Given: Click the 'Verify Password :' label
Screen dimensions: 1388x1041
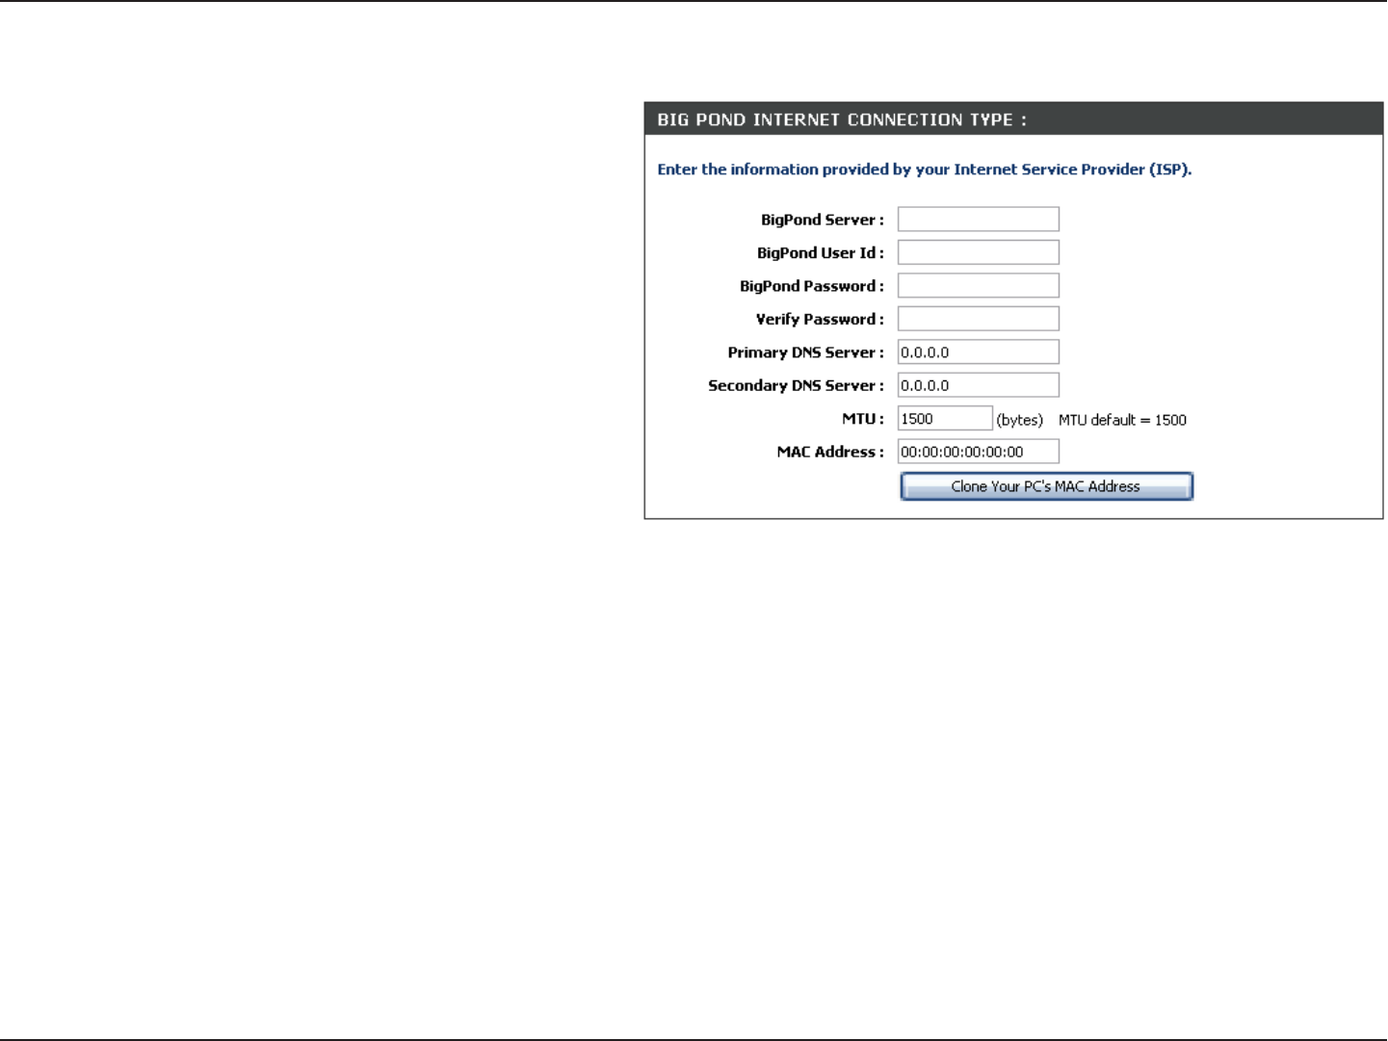Looking at the screenshot, I should 820,320.
